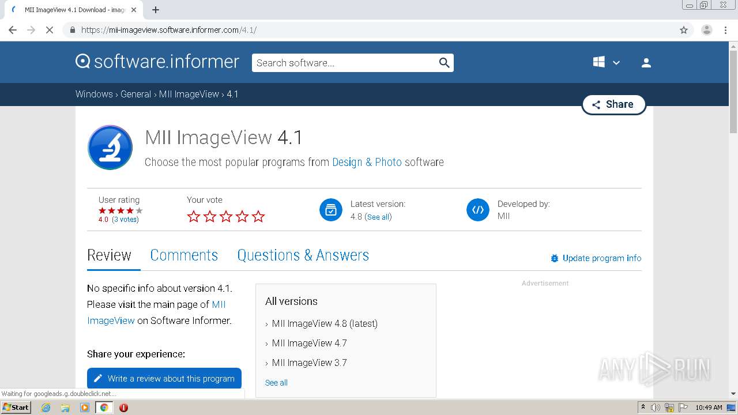Click the red Opera taskbar icon
This screenshot has width=738, height=415.
(123, 408)
